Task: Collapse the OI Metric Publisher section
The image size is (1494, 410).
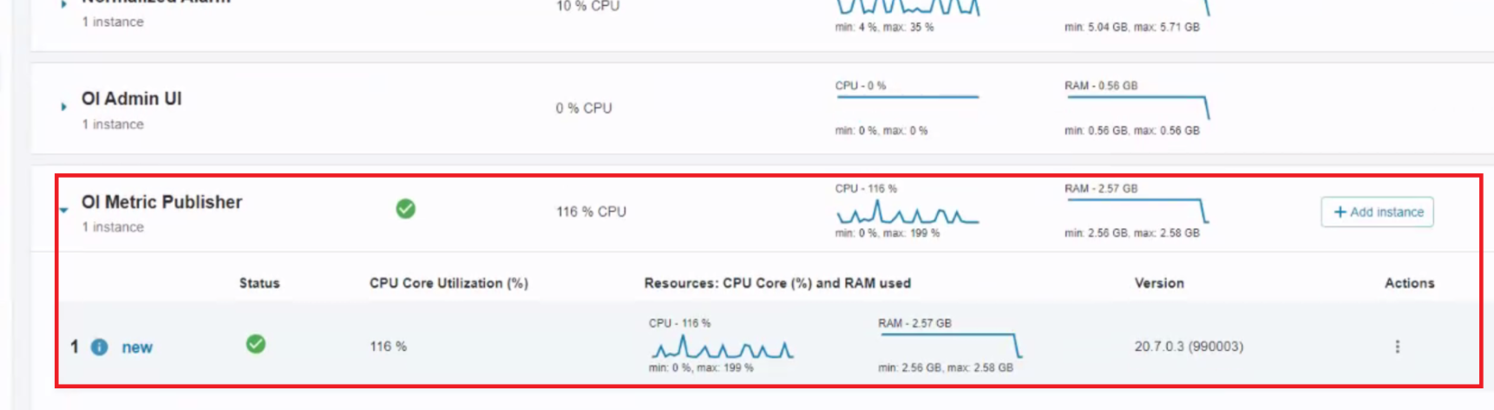Action: tap(63, 210)
